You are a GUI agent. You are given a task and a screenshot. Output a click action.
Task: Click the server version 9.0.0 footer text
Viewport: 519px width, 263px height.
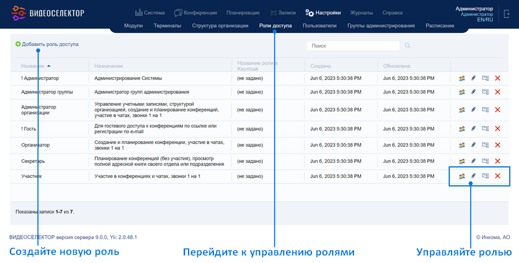[73, 237]
